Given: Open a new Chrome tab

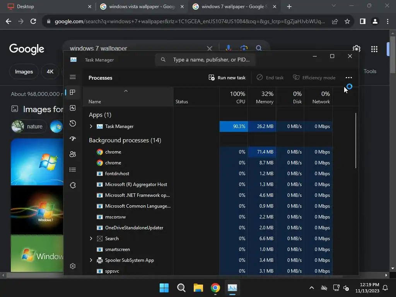Looking at the screenshot, I should [289, 7].
